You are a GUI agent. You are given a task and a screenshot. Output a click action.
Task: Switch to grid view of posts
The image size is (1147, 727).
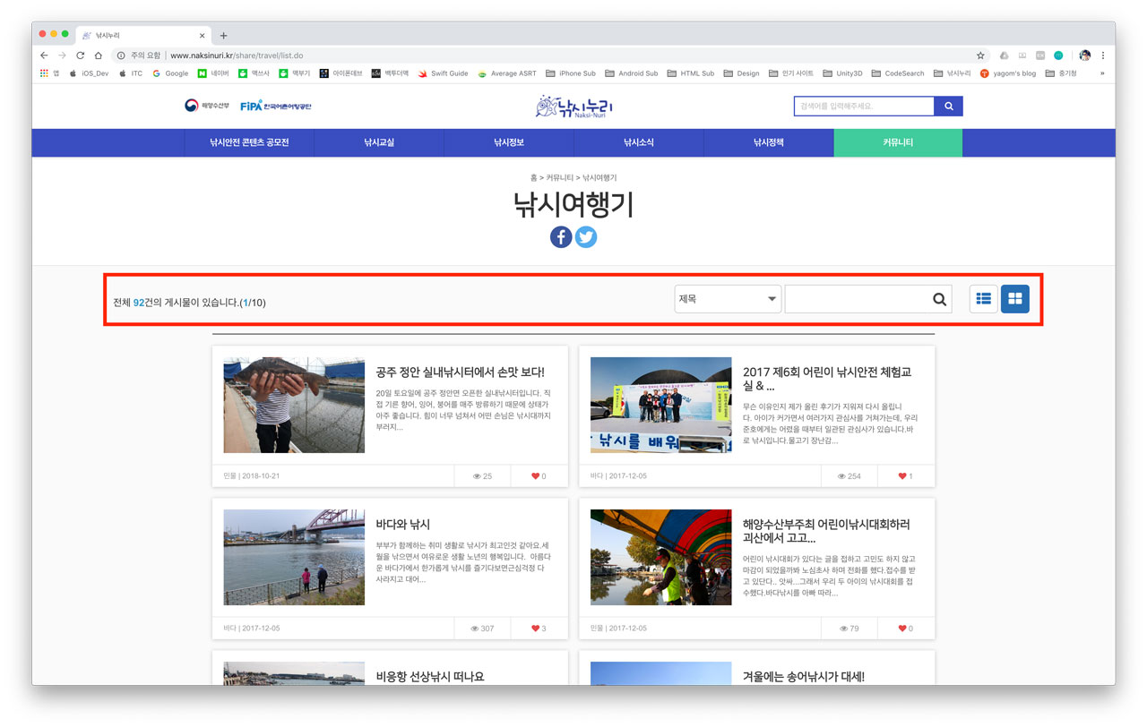coord(1014,298)
